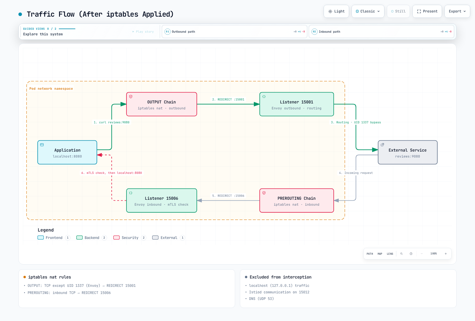This screenshot has height=321, width=475.
Task: Click edge label '2. REDIRECT :15001'
Action: pyautogui.click(x=228, y=100)
